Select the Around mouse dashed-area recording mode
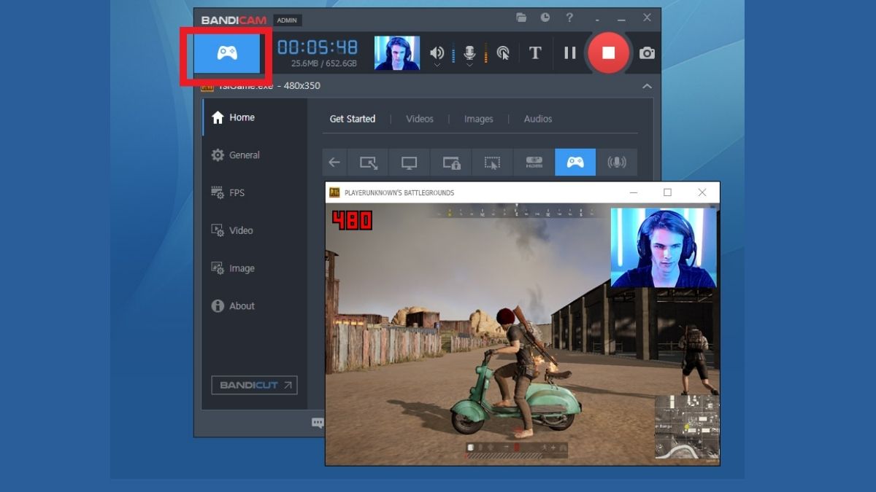Image resolution: width=876 pixels, height=492 pixels. pos(493,163)
